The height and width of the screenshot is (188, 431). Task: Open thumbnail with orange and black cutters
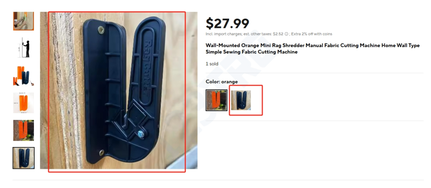(24, 75)
